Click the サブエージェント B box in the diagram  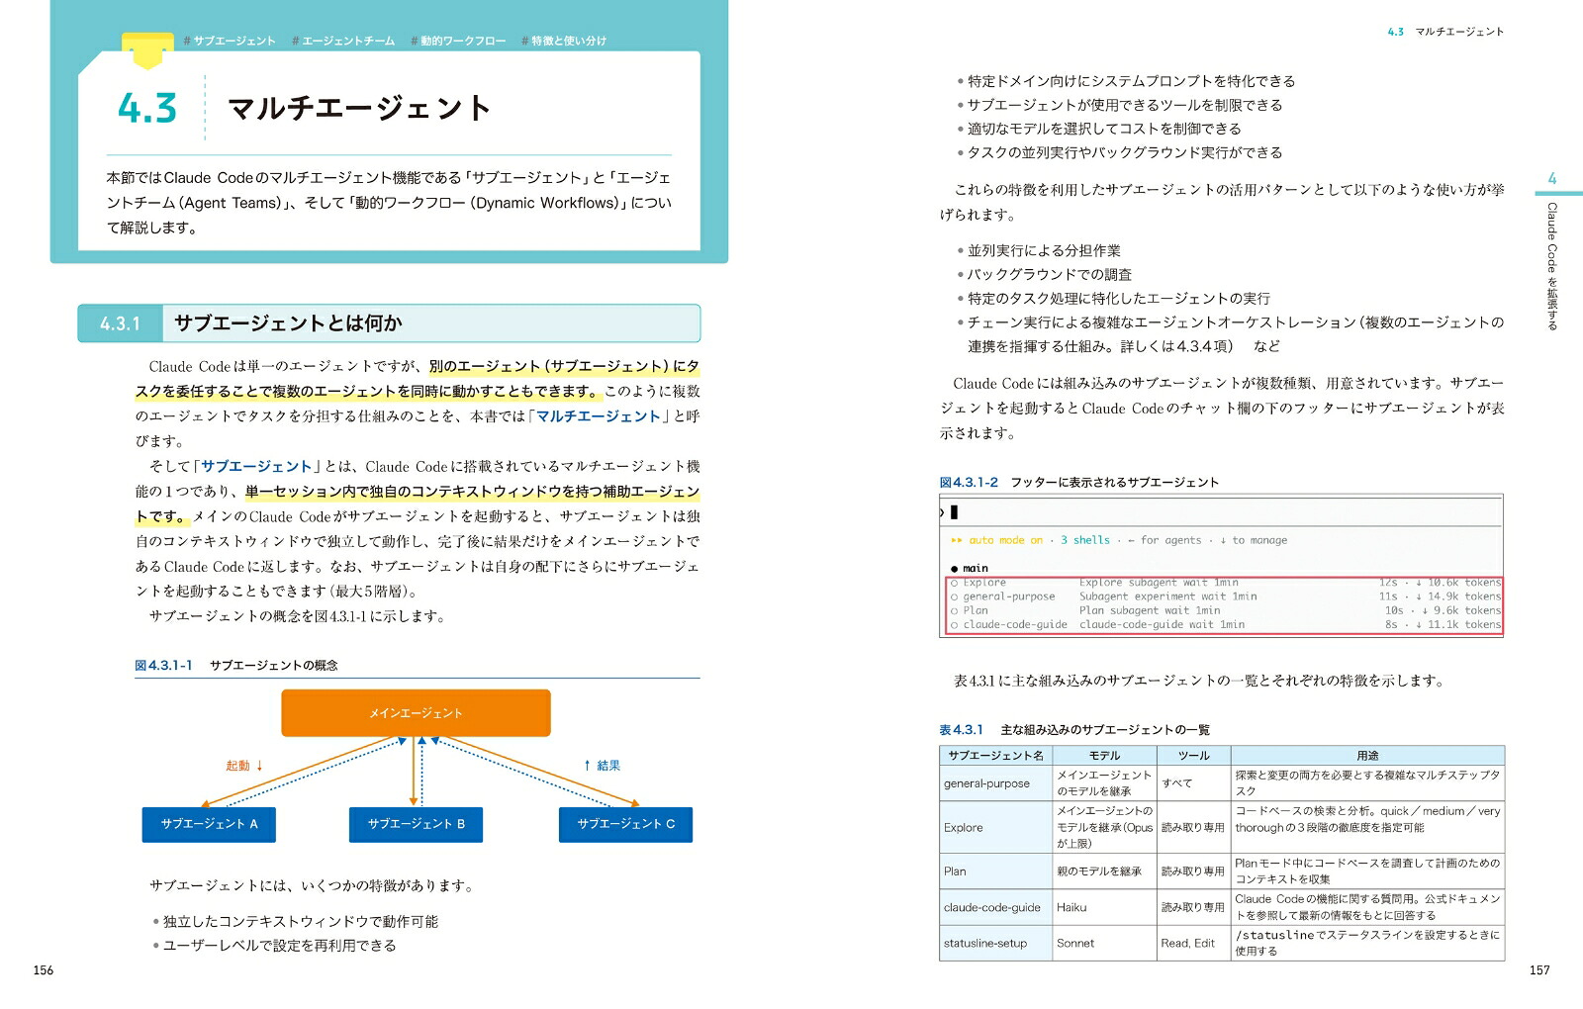[x=416, y=824]
